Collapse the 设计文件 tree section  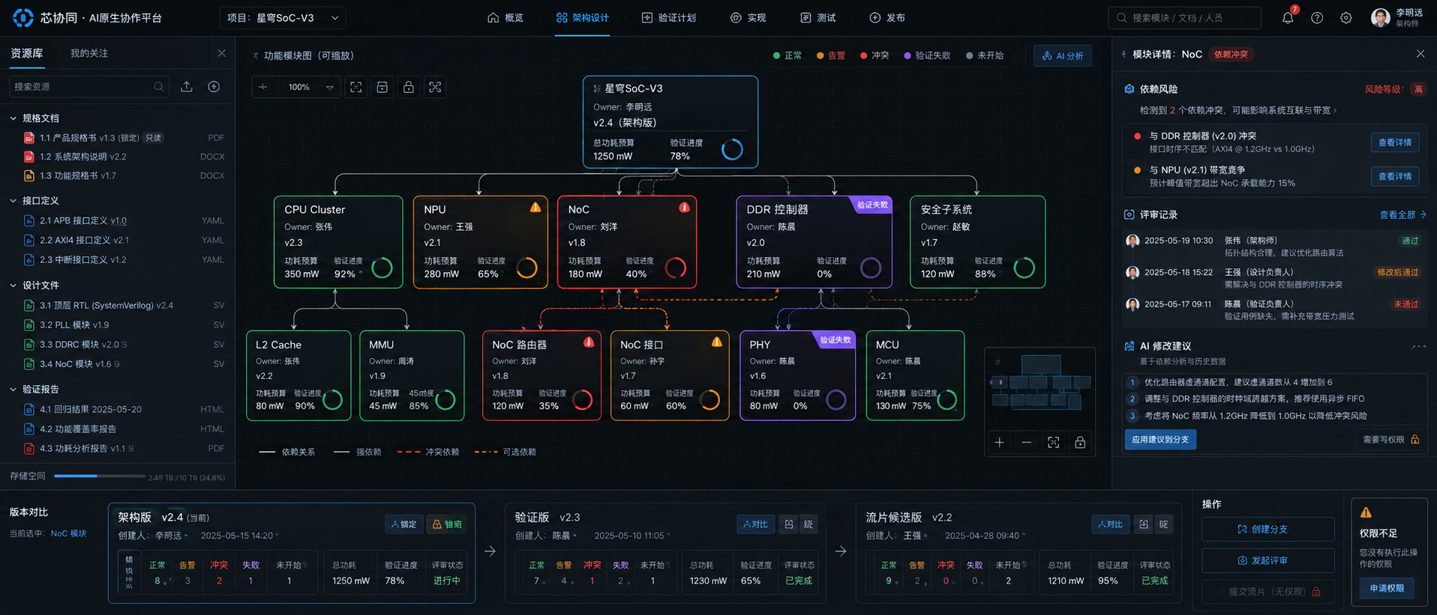click(x=13, y=285)
